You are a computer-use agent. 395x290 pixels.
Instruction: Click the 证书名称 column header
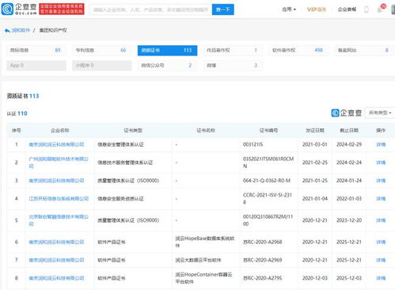206,130
